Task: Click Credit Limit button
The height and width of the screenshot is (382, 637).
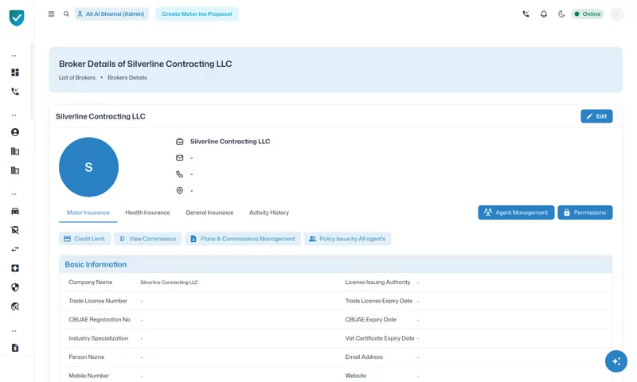Action: [x=84, y=239]
